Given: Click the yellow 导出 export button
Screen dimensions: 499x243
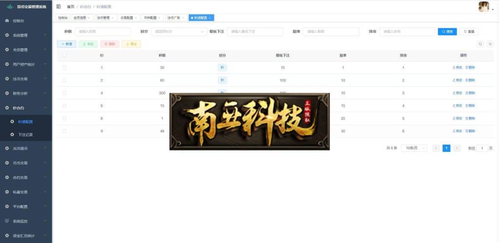Looking at the screenshot, I should click(x=132, y=44).
